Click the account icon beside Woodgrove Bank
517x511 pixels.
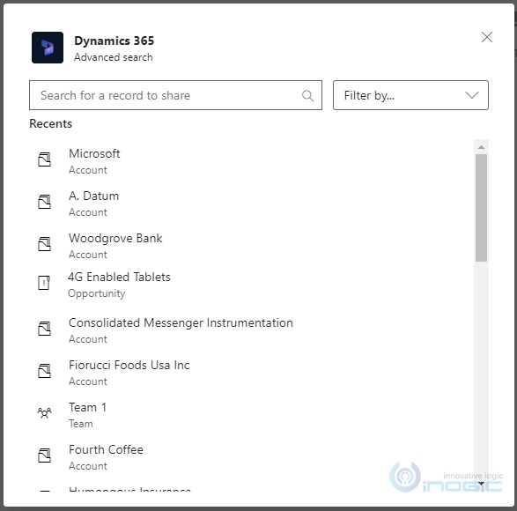[44, 244]
